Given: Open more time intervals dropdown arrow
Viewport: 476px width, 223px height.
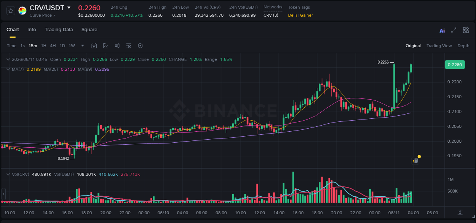Looking at the screenshot, I should [x=83, y=46].
